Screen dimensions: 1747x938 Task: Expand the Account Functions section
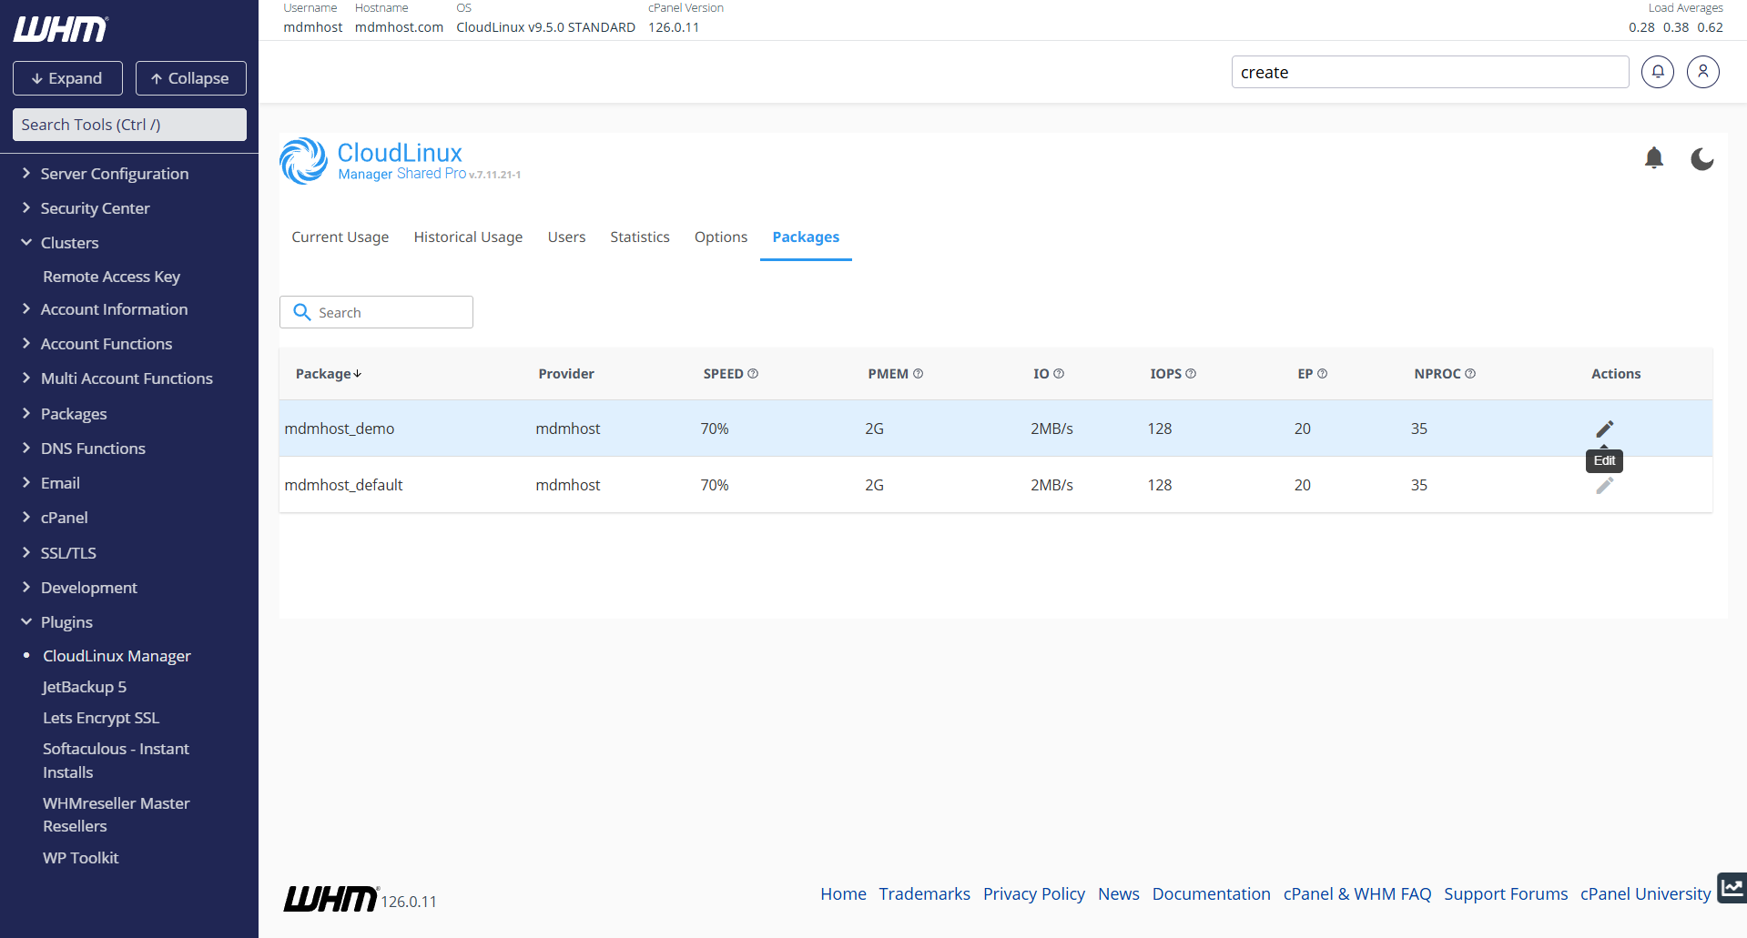106,344
